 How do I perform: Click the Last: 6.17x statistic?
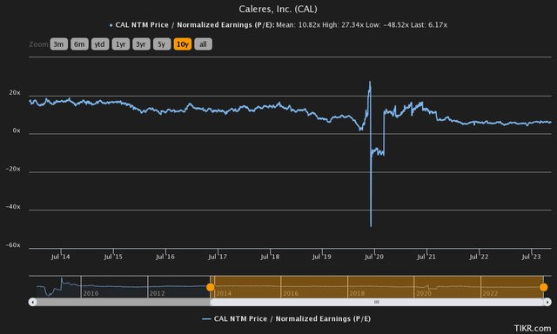coord(429,25)
